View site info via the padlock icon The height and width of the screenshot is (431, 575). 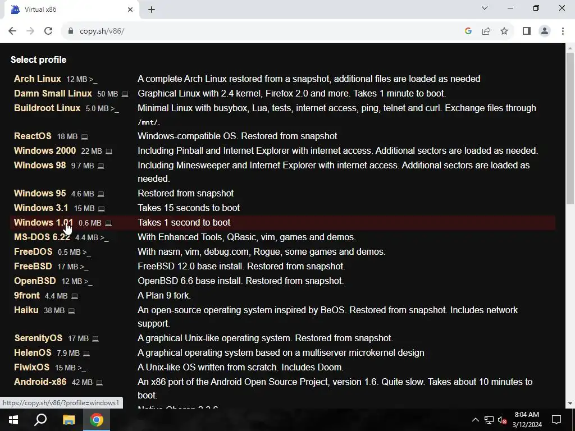tap(71, 31)
